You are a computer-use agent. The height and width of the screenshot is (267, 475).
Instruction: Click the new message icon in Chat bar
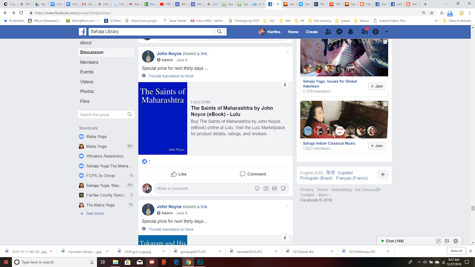(438, 241)
